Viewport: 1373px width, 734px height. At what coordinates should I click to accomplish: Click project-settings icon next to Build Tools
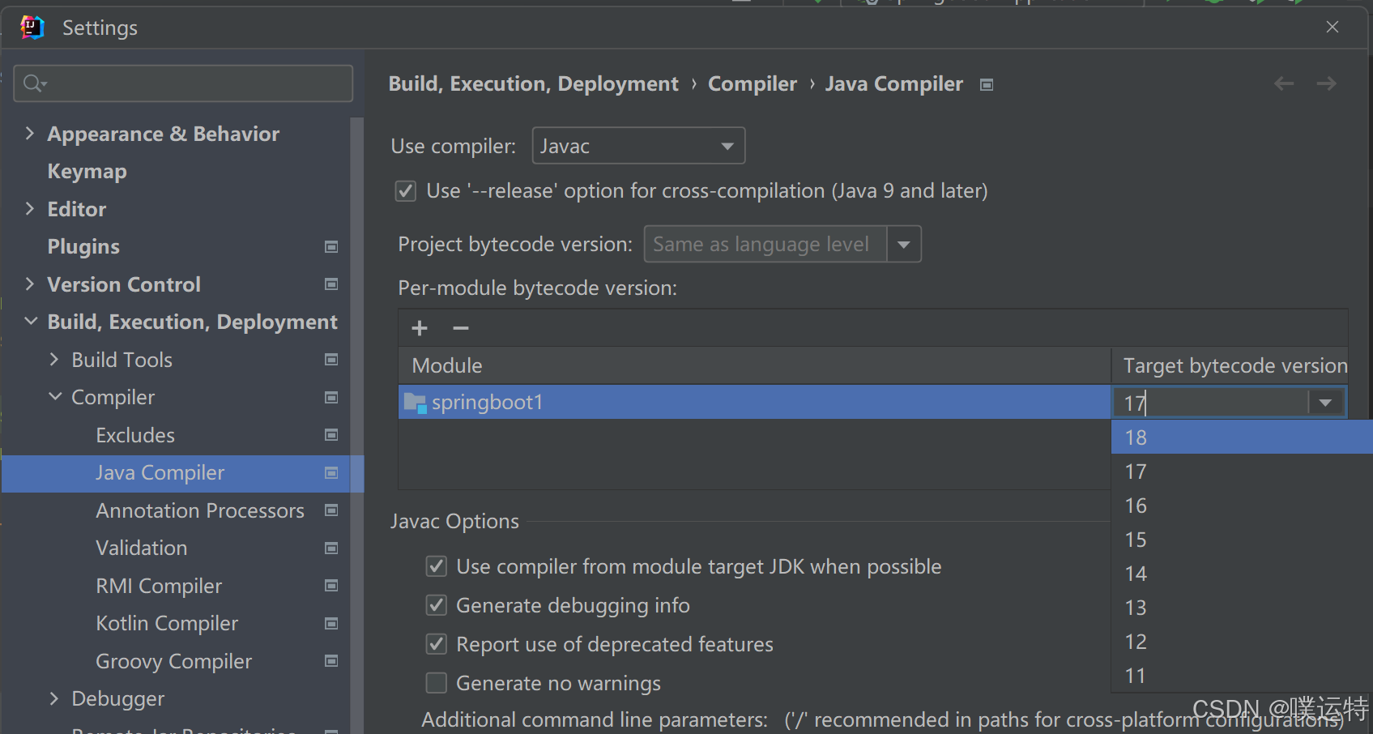(x=331, y=360)
